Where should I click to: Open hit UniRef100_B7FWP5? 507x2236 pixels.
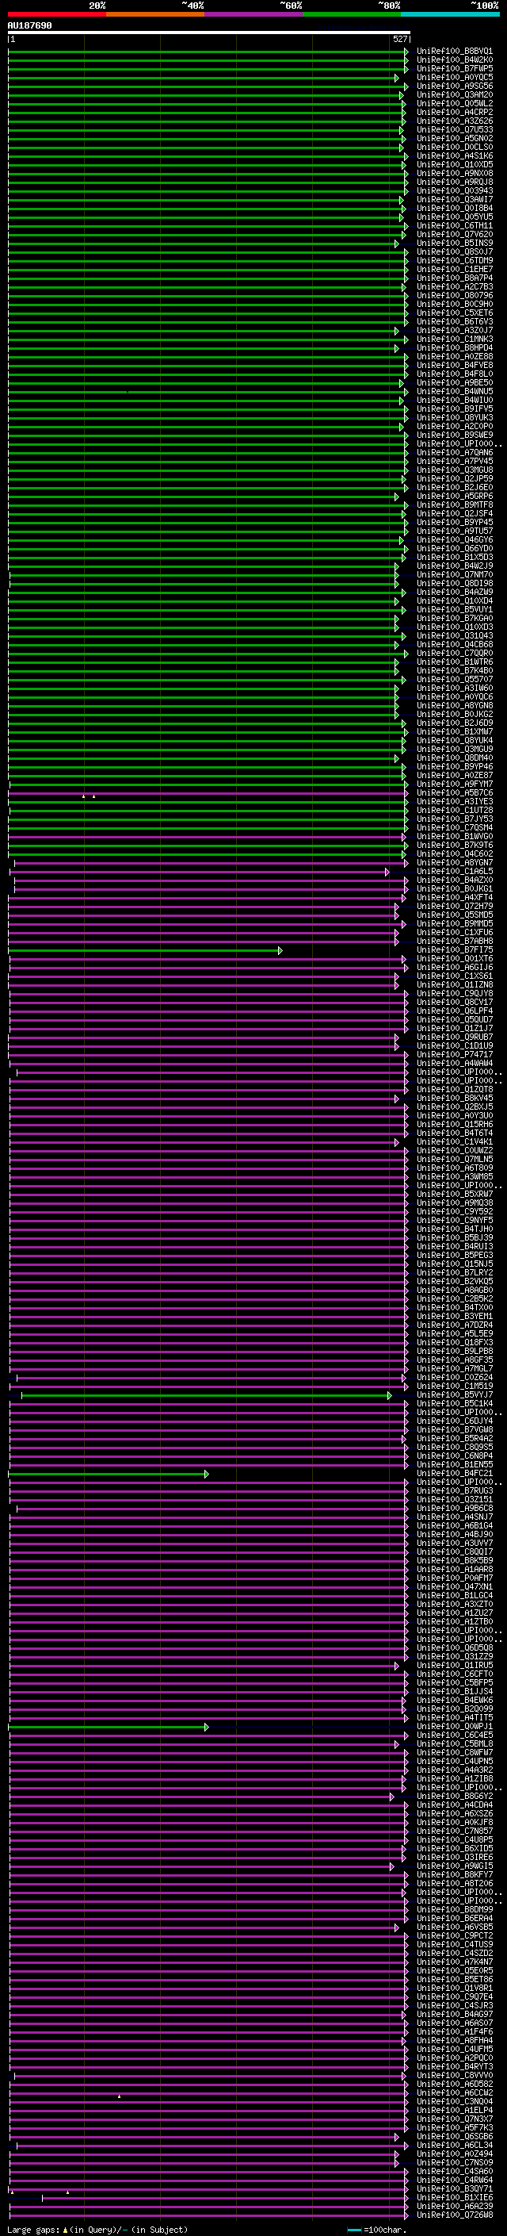[x=454, y=68]
